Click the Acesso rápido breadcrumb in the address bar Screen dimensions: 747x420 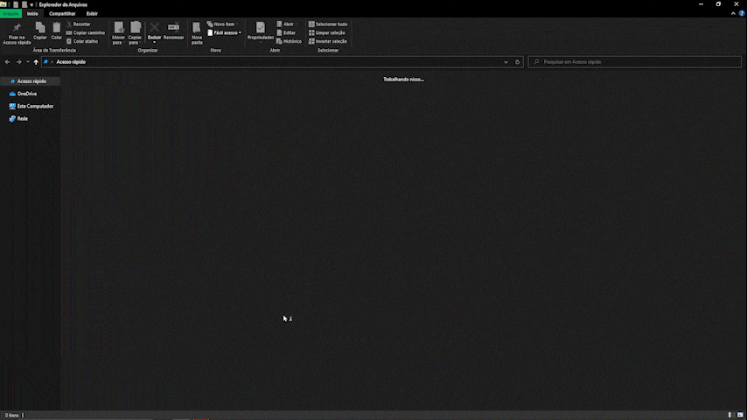[x=71, y=62]
